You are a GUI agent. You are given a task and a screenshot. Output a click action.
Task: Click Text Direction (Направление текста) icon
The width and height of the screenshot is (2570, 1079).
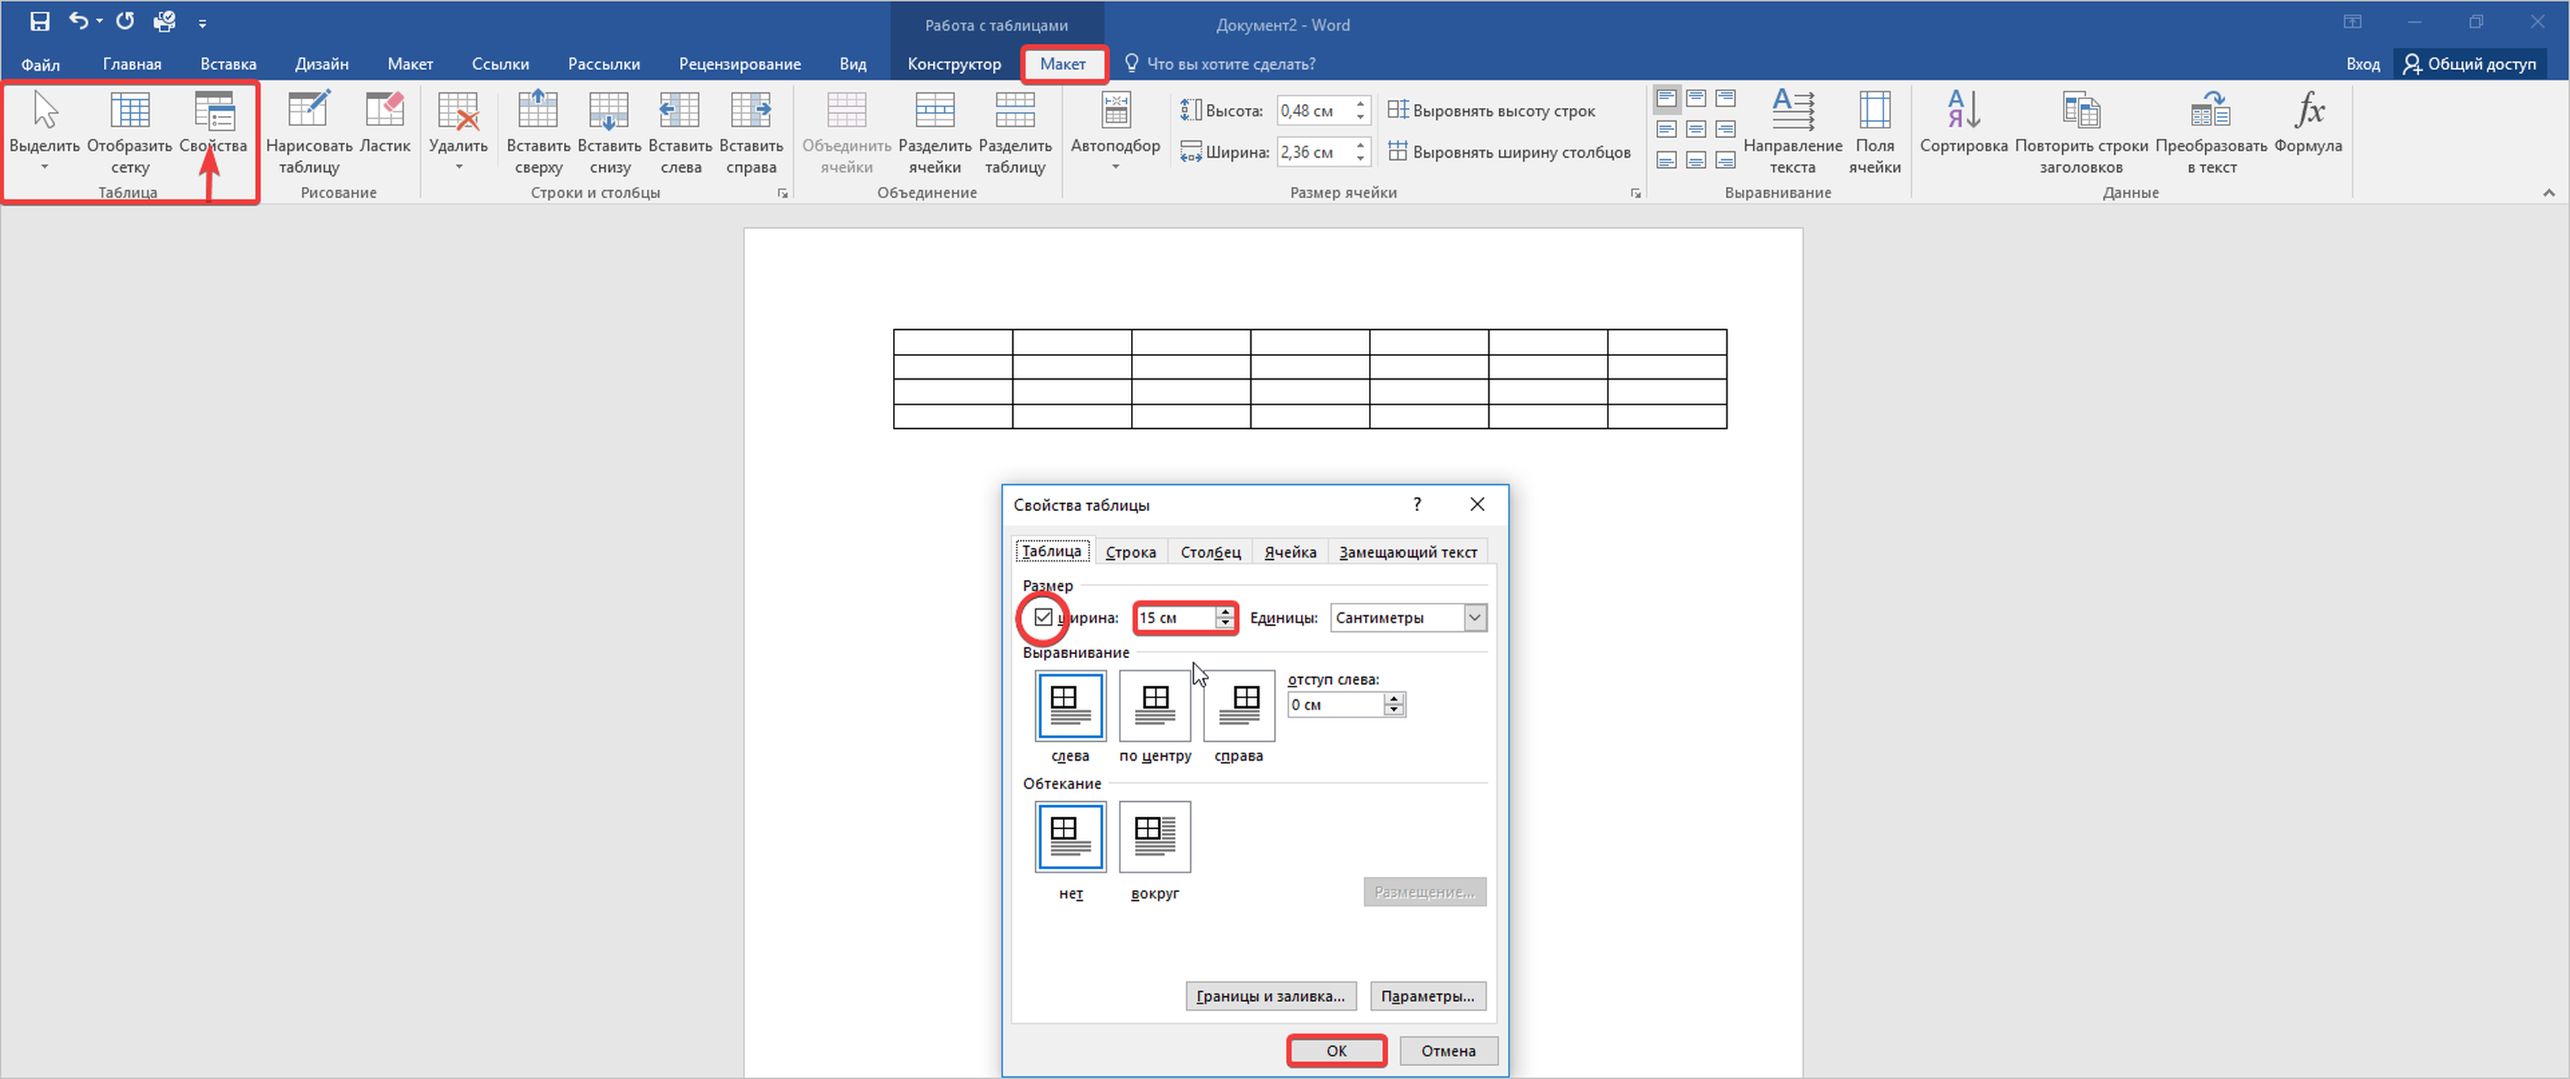(1792, 112)
